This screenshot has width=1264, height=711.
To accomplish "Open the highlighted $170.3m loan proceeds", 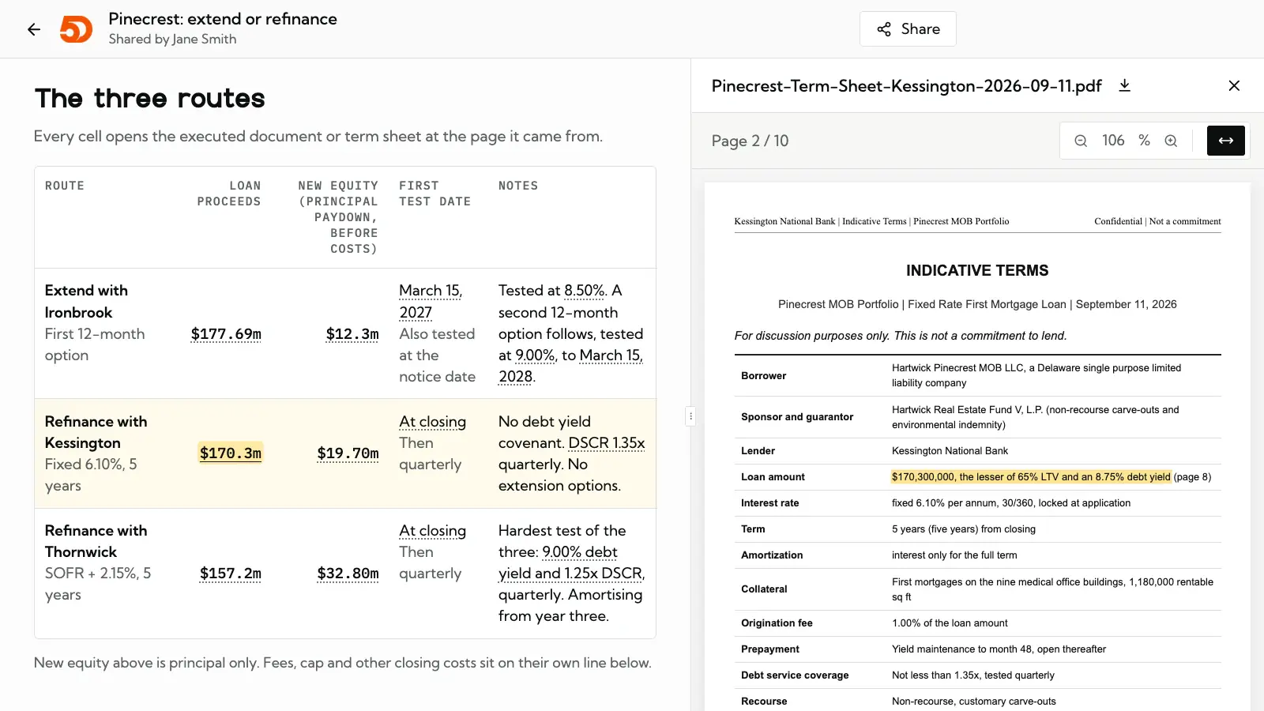I will coord(231,453).
